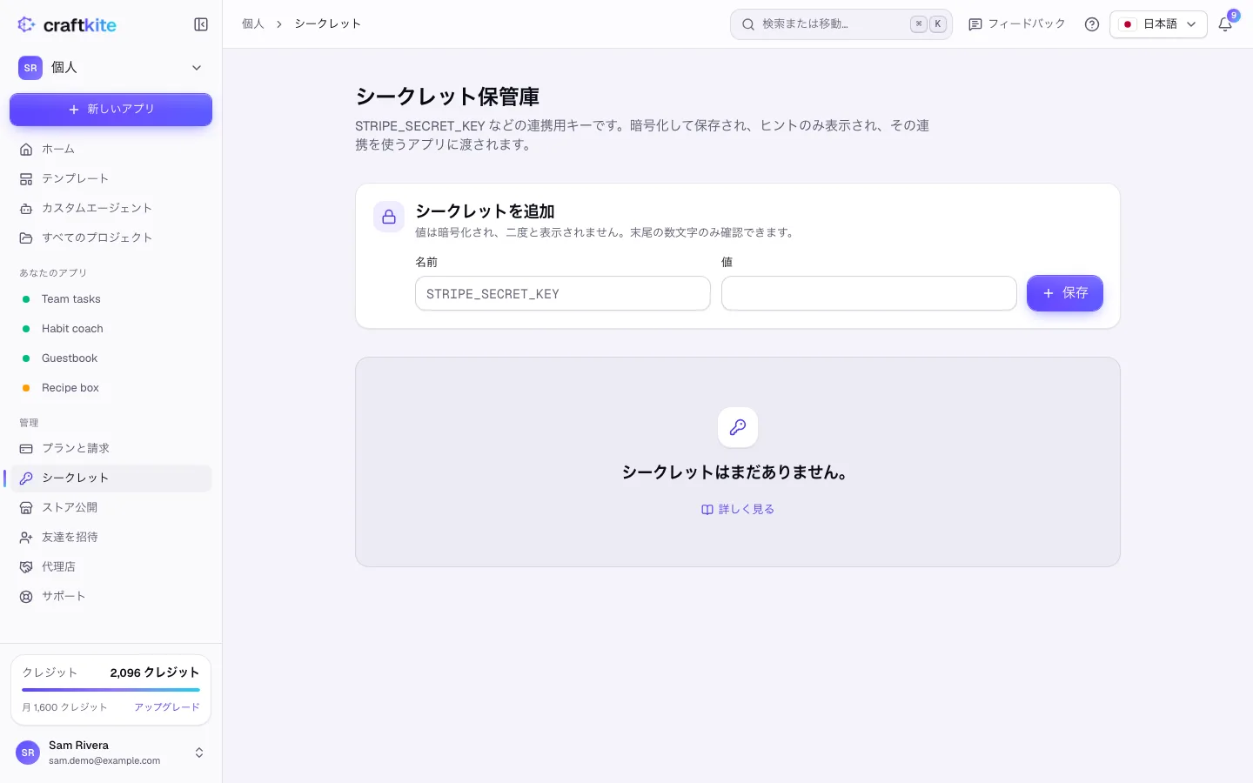This screenshot has height=783, width=1253.
Task: Focus the 検索または移動 search box
Action: point(841,24)
